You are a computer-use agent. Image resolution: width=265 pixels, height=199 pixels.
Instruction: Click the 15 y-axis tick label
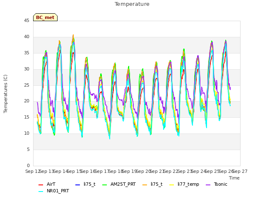pos(26,117)
